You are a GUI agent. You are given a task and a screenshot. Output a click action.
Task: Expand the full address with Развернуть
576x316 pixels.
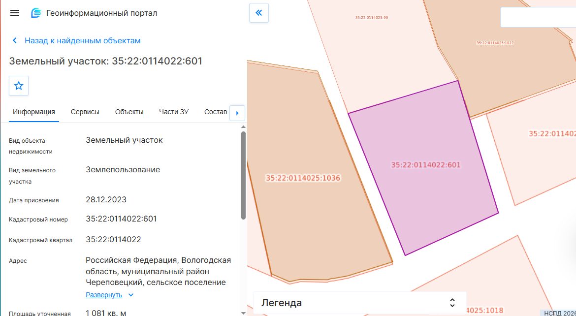[104, 295]
